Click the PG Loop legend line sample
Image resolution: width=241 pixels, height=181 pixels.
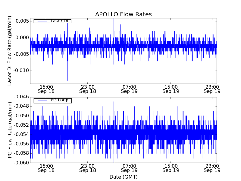[x=42, y=101]
